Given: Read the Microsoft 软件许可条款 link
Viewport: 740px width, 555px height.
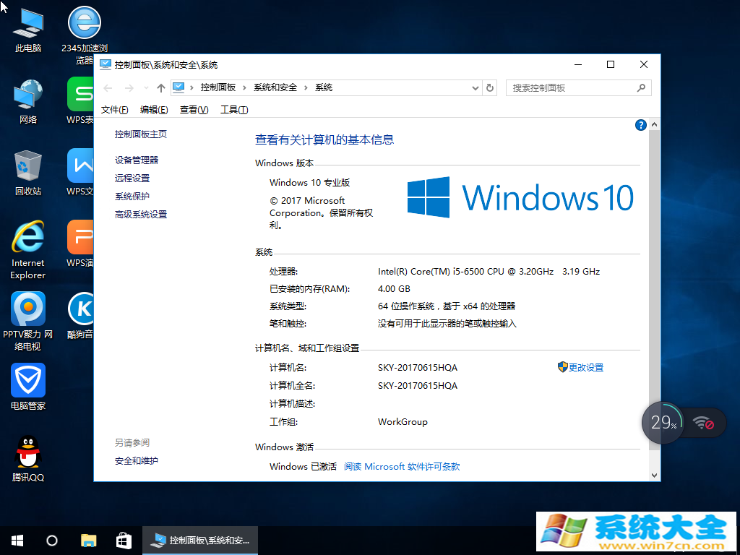Looking at the screenshot, I should 402,467.
